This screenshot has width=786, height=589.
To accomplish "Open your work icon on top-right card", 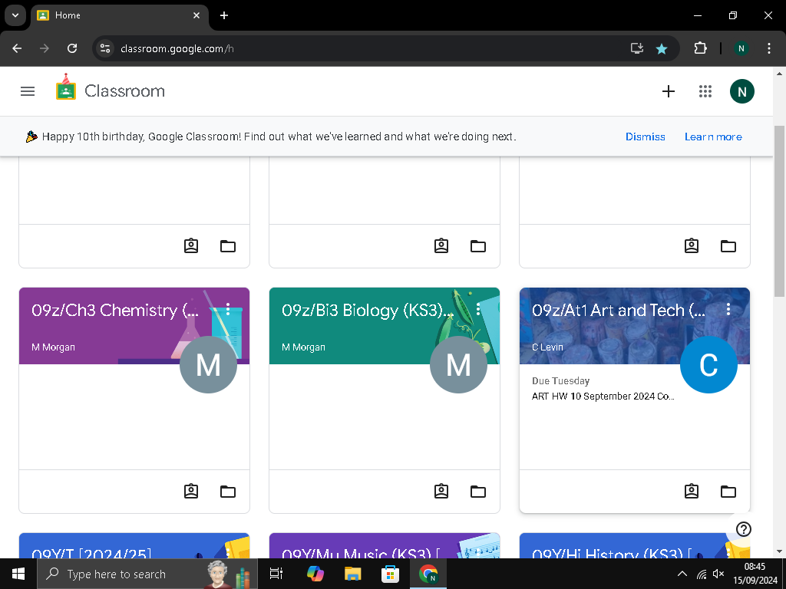I will (692, 246).
